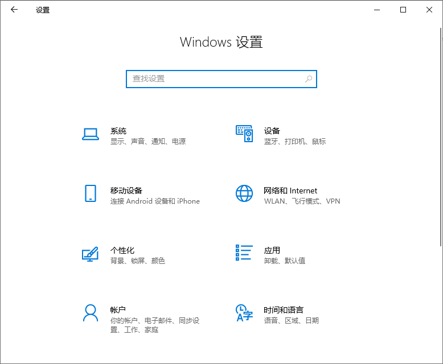The height and width of the screenshot is (364, 443).
Task: Select the 帐户 settings title
Action: [x=118, y=310]
